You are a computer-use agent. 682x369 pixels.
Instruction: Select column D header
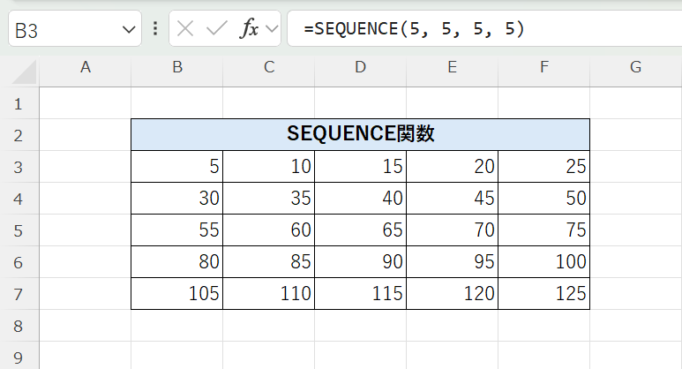pyautogui.click(x=360, y=67)
